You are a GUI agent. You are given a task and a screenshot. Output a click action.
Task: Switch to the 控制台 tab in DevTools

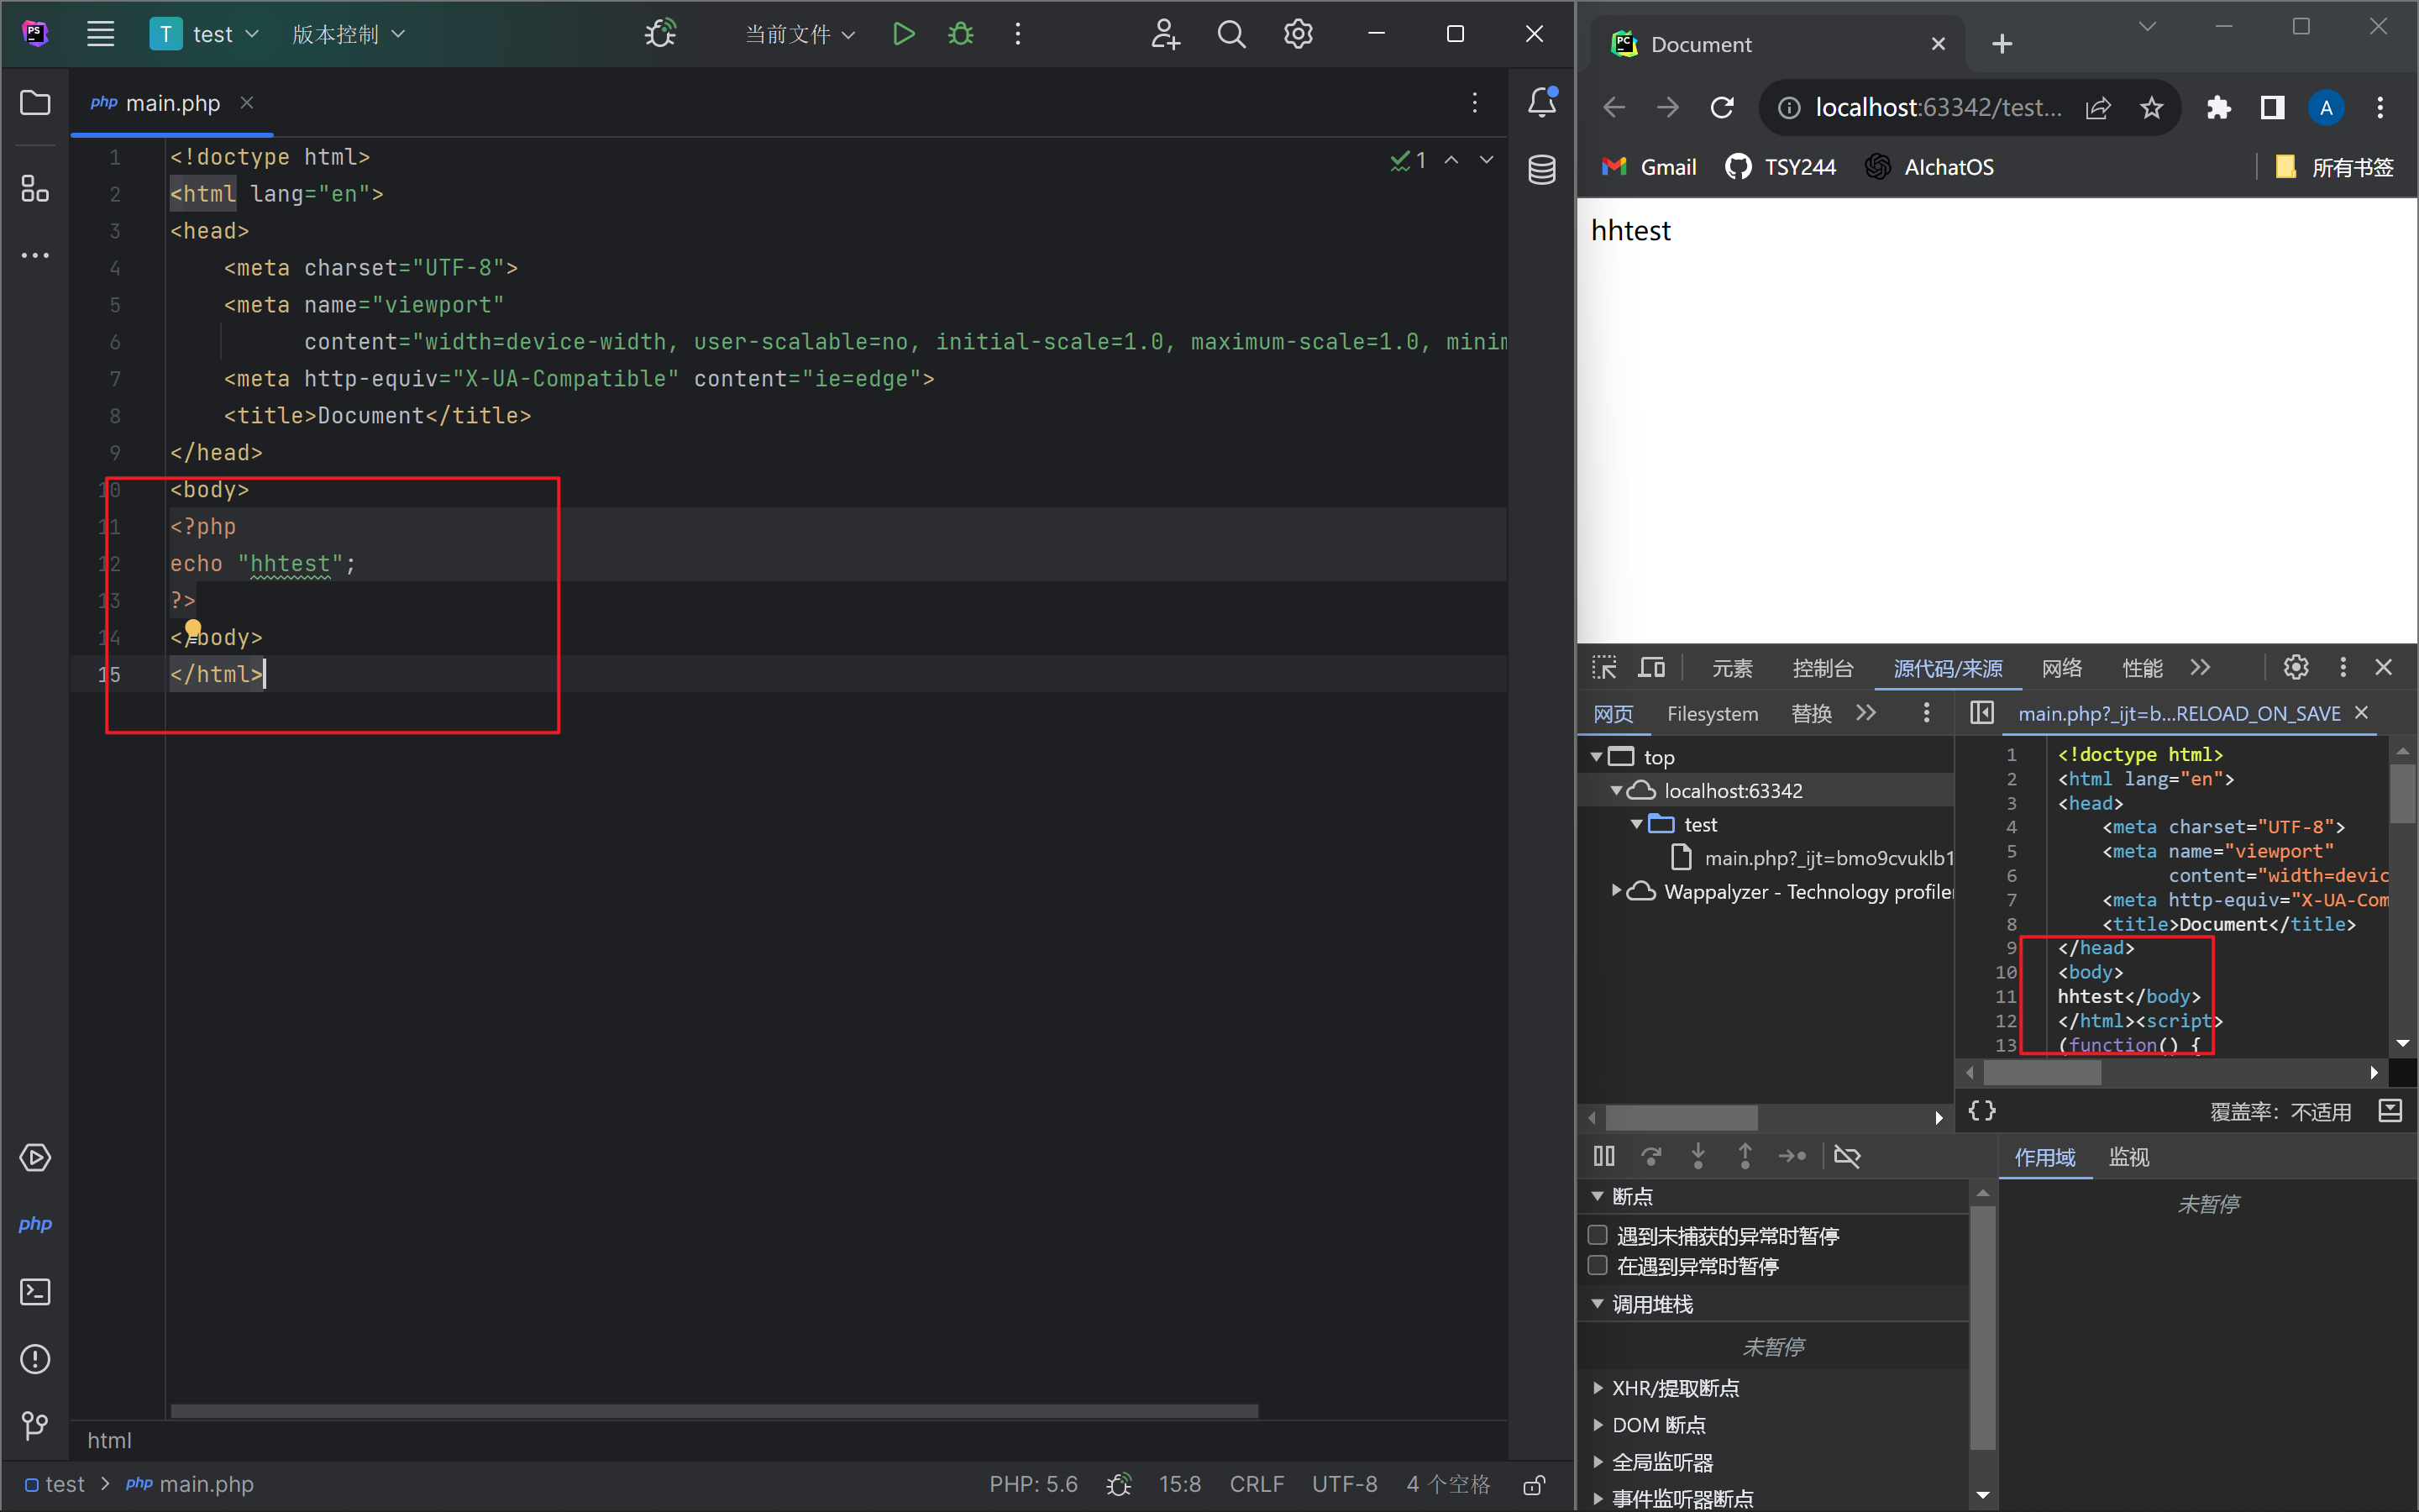pyautogui.click(x=1823, y=668)
